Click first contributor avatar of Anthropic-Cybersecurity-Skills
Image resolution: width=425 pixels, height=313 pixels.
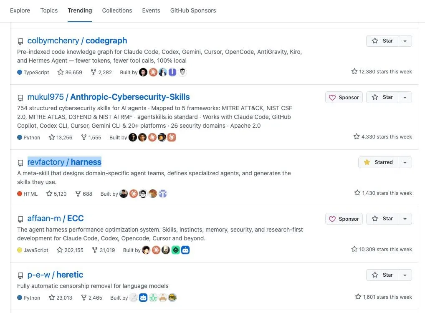click(132, 137)
